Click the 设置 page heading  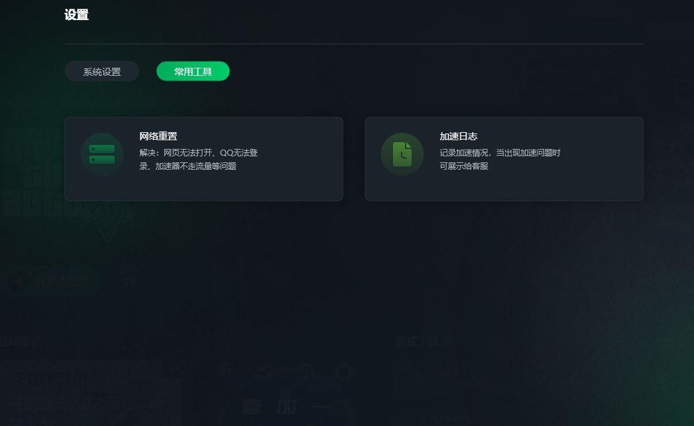pyautogui.click(x=76, y=15)
